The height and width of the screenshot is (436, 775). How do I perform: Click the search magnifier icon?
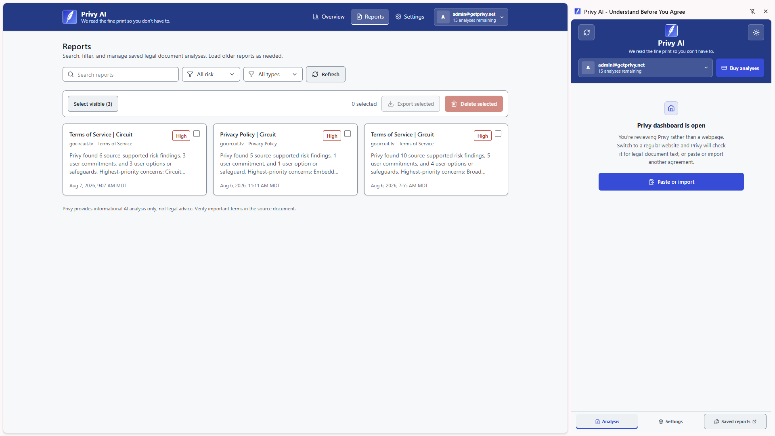(71, 74)
